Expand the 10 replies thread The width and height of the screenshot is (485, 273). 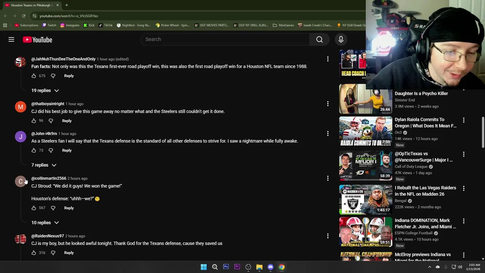(x=45, y=223)
